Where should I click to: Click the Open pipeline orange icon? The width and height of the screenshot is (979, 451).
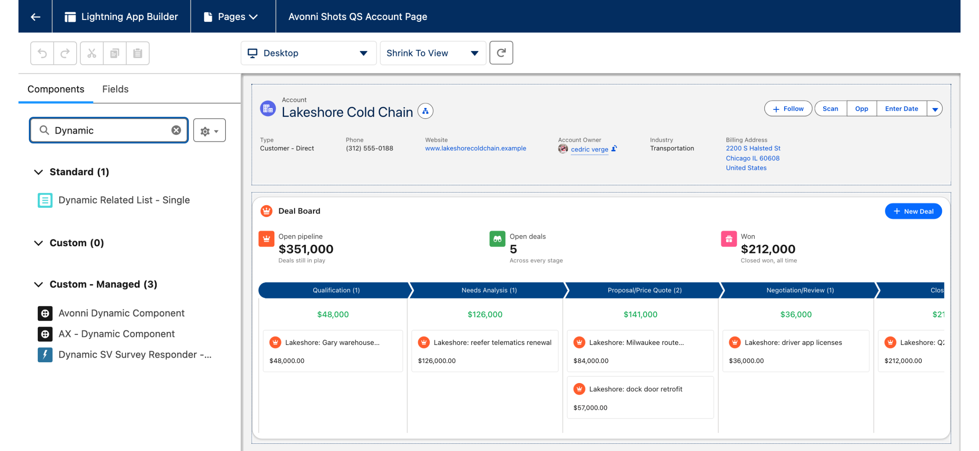pyautogui.click(x=266, y=239)
